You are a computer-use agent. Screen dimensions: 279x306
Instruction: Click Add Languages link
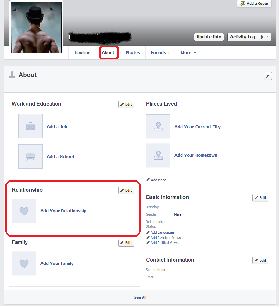(x=160, y=232)
